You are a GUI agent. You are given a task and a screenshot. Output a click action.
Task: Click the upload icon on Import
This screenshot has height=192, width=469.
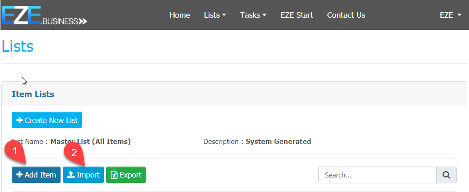(x=71, y=175)
